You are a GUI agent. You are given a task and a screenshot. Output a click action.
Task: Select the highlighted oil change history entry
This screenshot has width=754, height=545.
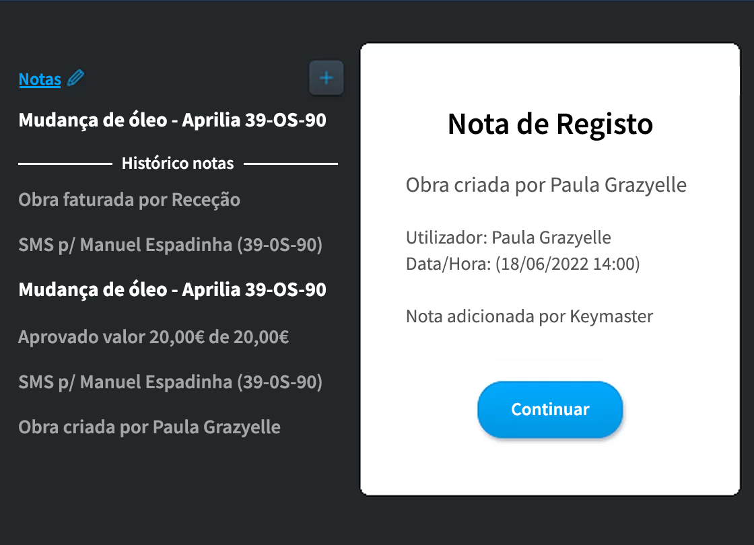pyautogui.click(x=172, y=289)
